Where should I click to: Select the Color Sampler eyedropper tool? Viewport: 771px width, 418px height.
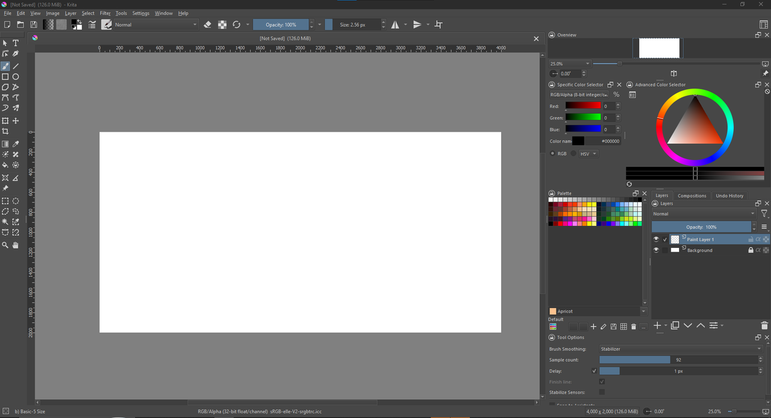point(16,144)
